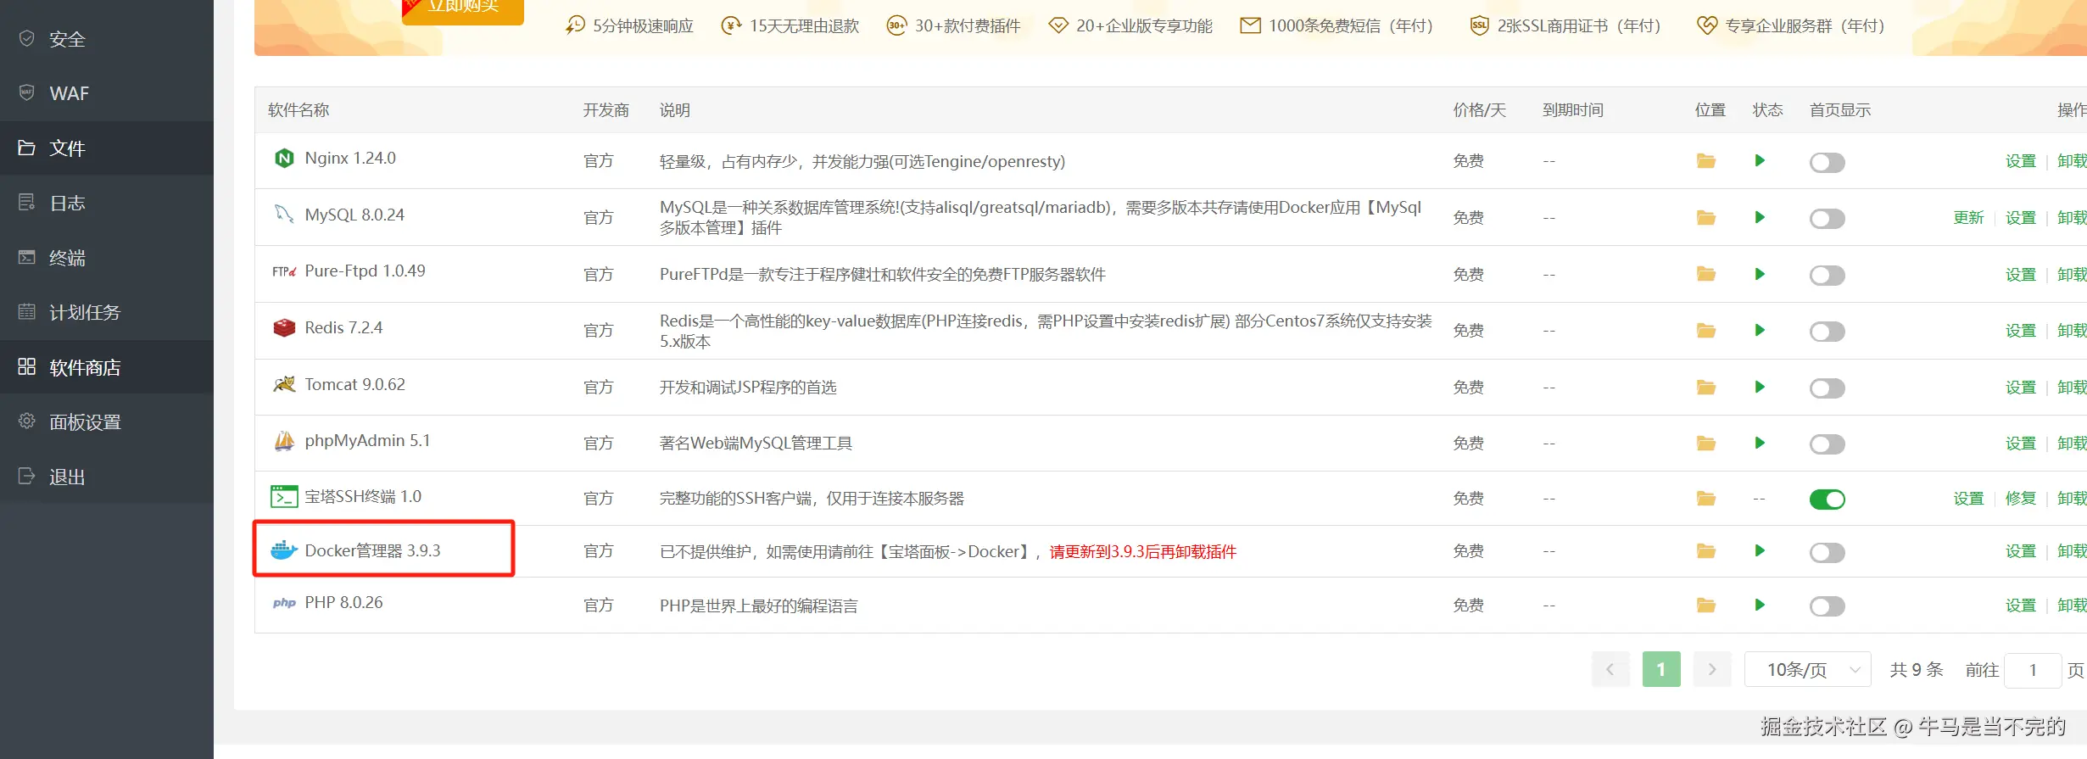Open 面板设置 in the sidebar
The width and height of the screenshot is (2087, 759).
tap(107, 422)
